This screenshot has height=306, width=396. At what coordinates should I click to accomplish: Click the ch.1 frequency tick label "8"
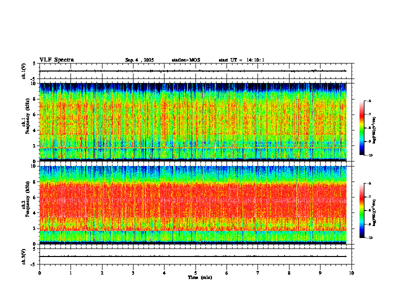click(x=35, y=99)
